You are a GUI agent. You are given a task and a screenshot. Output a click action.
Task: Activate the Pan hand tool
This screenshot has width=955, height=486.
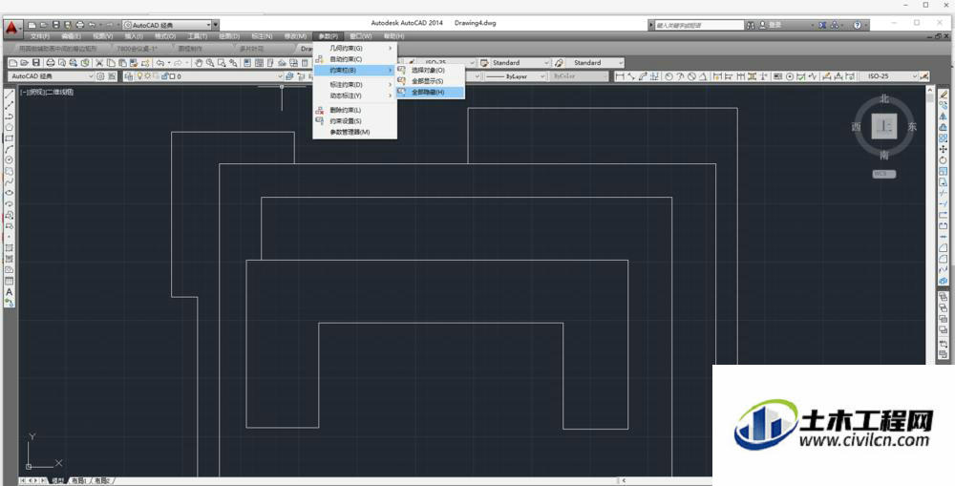point(200,63)
